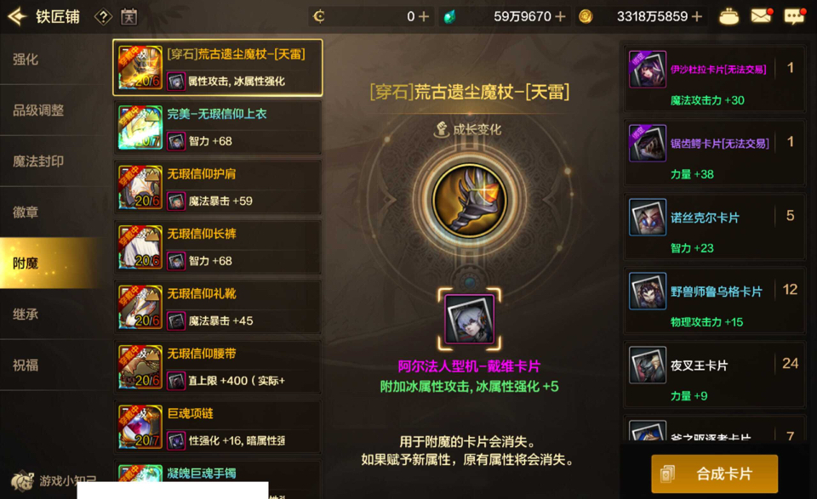
Task: Open the mail envelope icon
Action: pos(761,16)
